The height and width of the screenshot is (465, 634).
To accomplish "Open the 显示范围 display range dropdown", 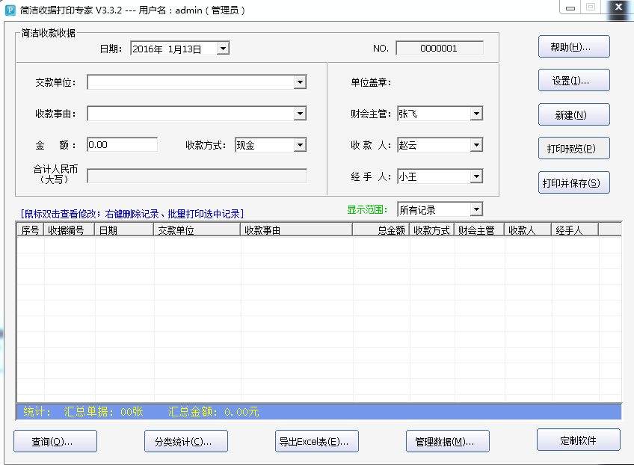I will tap(477, 209).
